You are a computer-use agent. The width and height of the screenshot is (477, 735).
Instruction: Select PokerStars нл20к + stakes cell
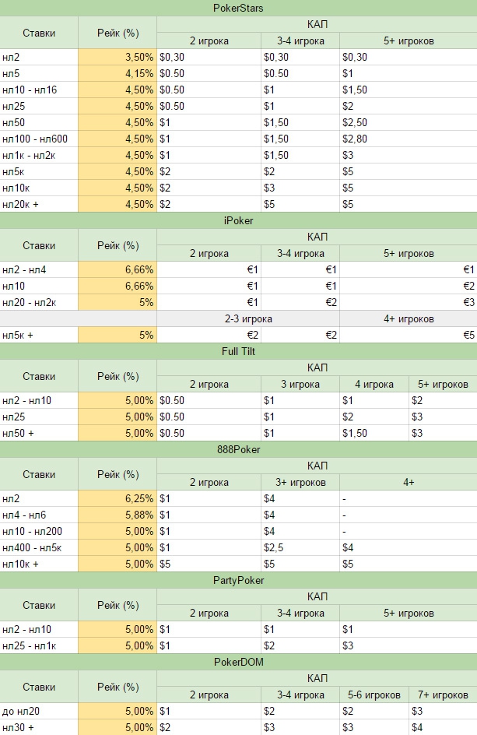coord(39,204)
